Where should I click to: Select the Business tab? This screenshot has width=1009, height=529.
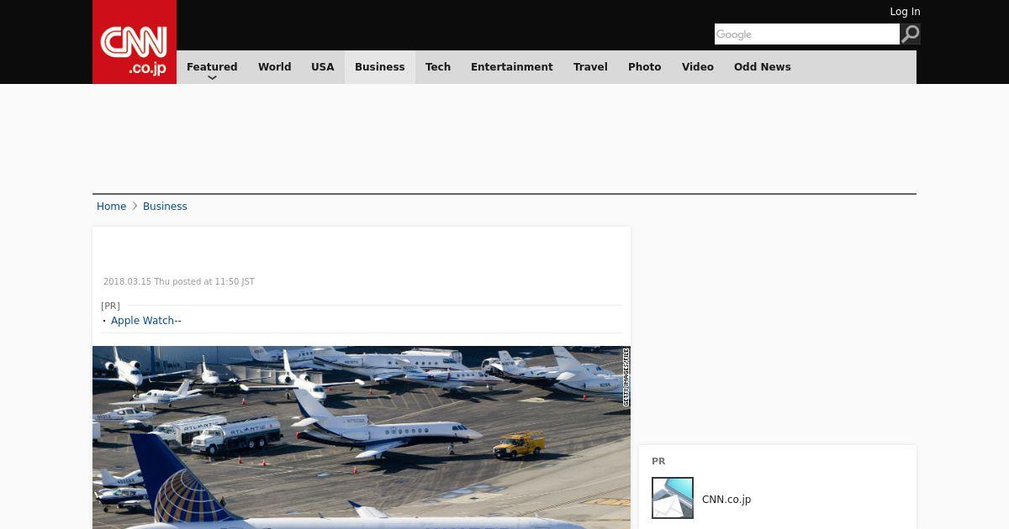[x=380, y=67]
